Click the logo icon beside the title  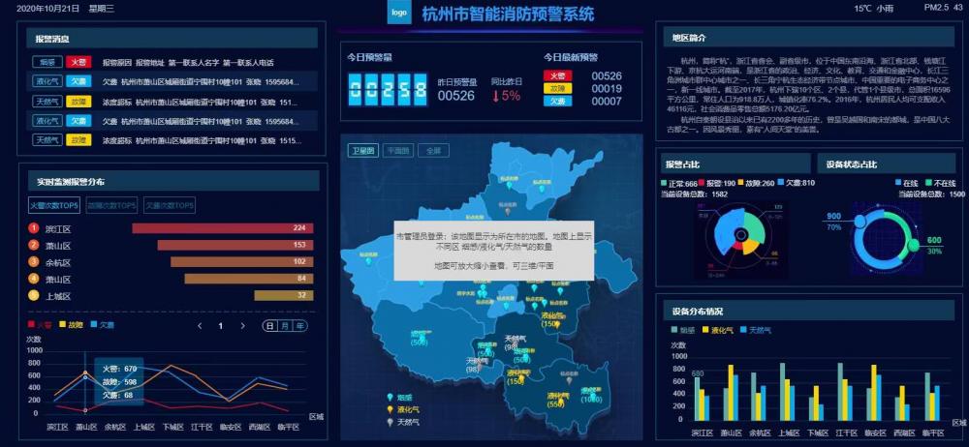pos(398,14)
